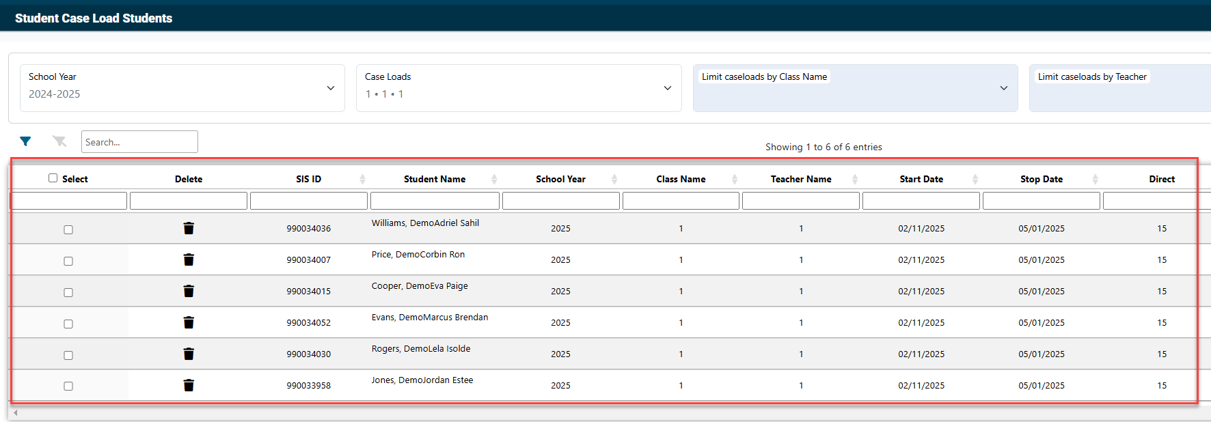Viewport: 1211px width, 422px height.
Task: Click the Student Case Load Students title
Action: [94, 18]
